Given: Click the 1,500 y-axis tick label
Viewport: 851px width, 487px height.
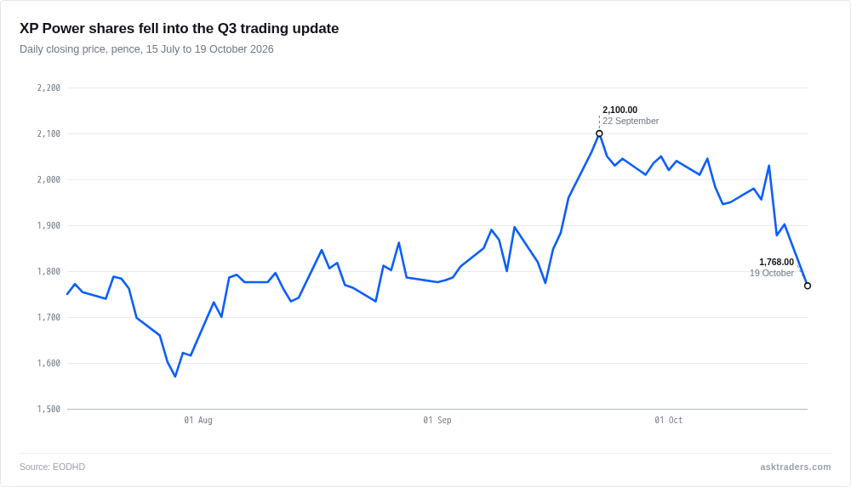Looking at the screenshot, I should click(49, 410).
